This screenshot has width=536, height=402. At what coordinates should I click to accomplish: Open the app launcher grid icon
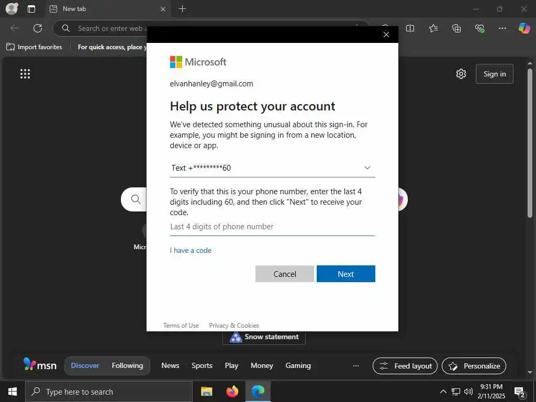[x=25, y=73]
